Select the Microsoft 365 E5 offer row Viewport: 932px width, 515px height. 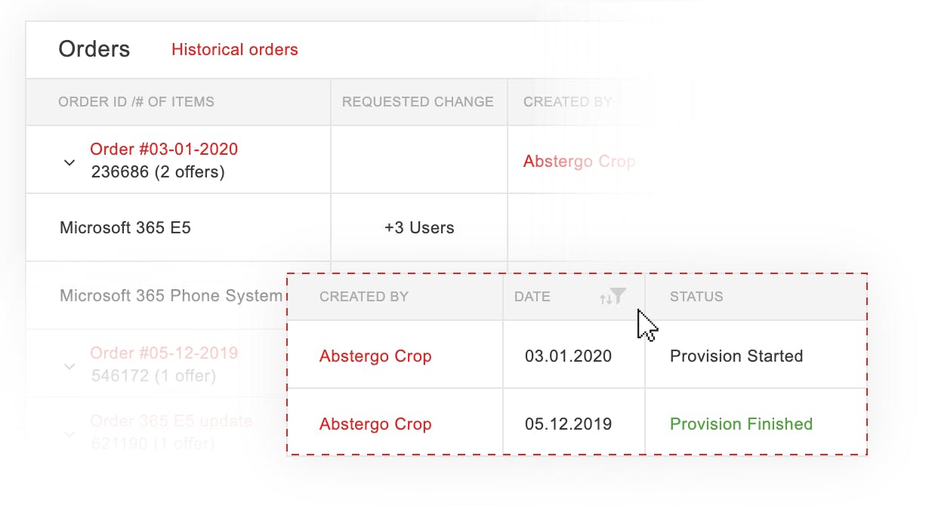click(x=125, y=227)
